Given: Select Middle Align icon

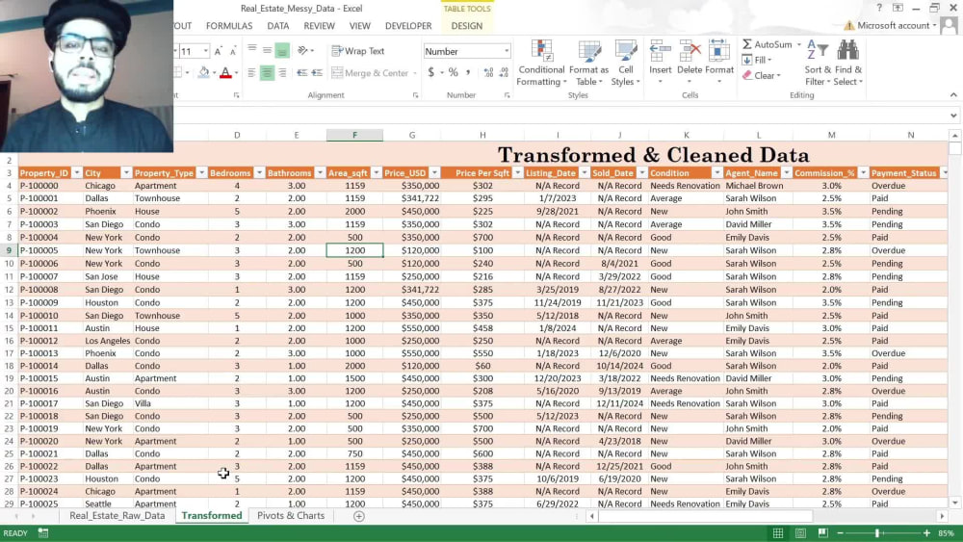Looking at the screenshot, I should point(267,50).
